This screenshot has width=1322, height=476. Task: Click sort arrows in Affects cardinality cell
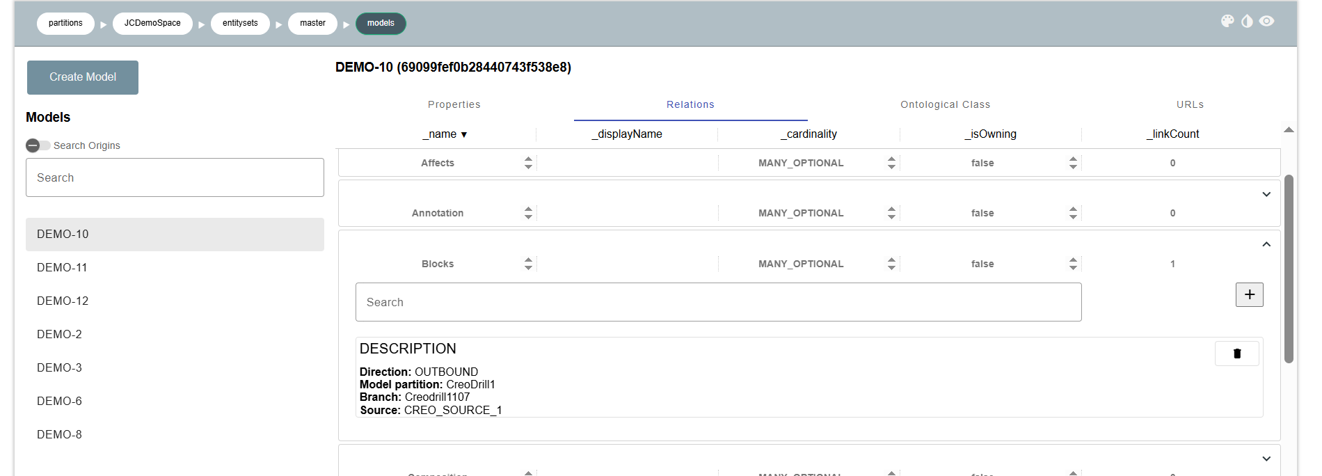click(891, 163)
